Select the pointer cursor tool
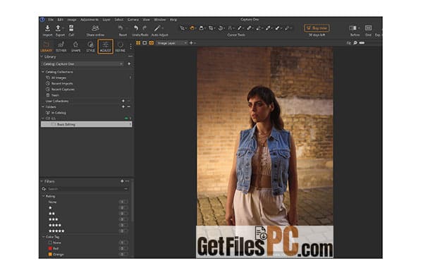The height and width of the screenshot is (275, 423). click(183, 28)
